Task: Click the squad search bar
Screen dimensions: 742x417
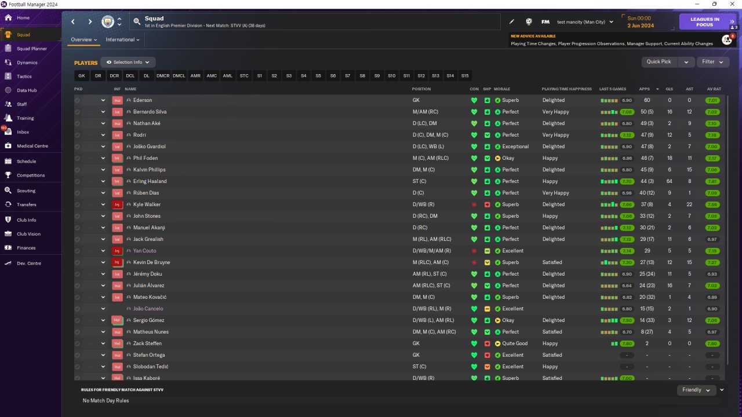Action: pos(315,22)
